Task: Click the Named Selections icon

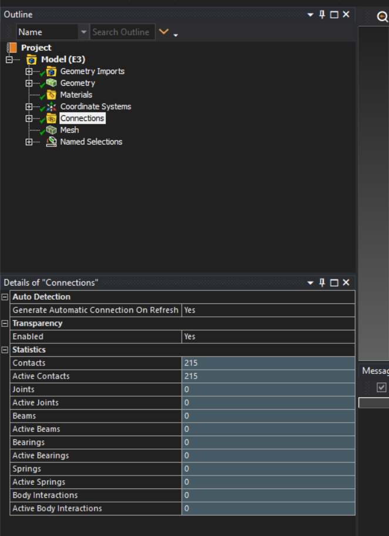Action: click(x=52, y=142)
